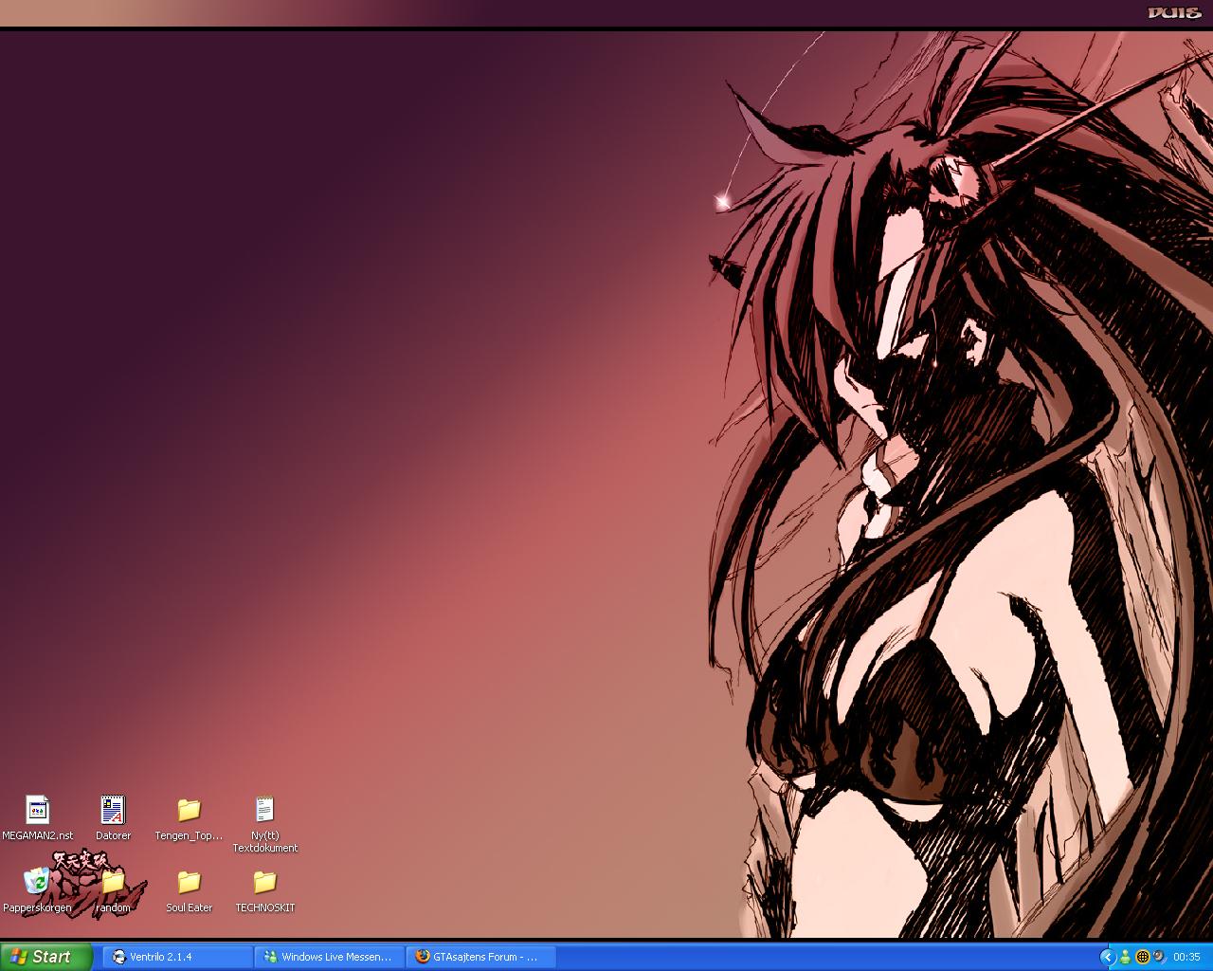The image size is (1213, 971).
Task: Open the Start menu
Action: (45, 957)
